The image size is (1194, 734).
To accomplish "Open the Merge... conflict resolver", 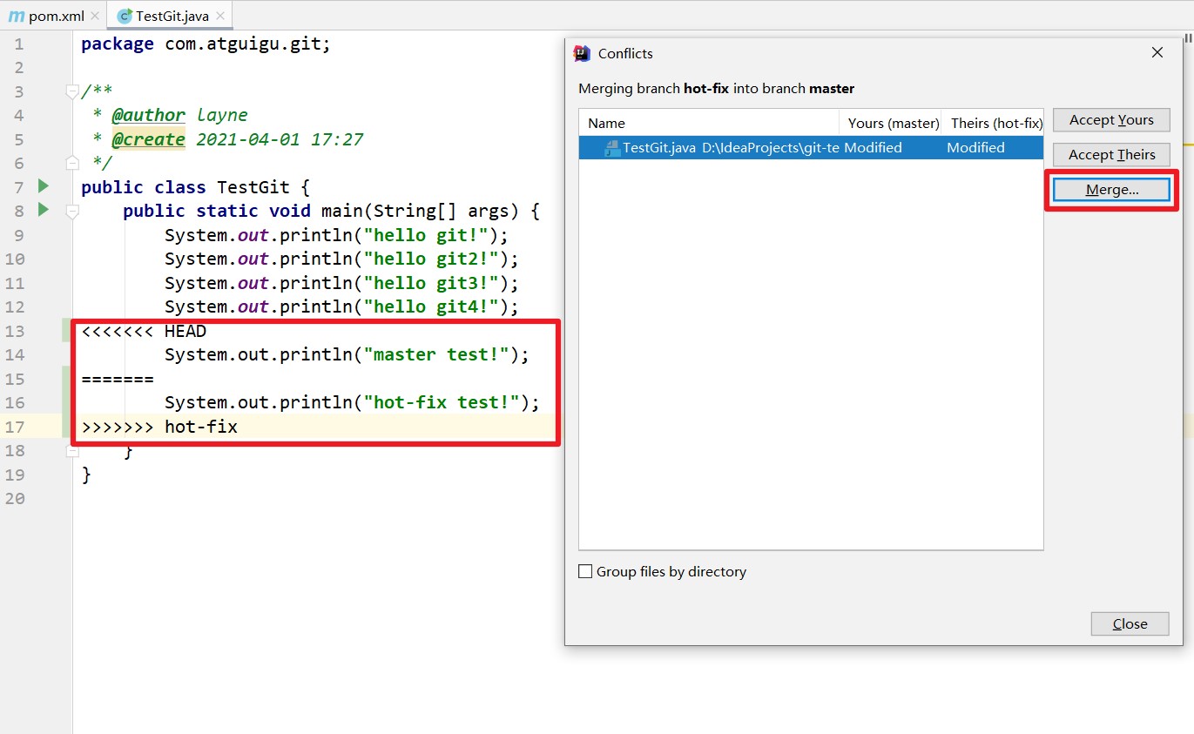I will [x=1111, y=190].
